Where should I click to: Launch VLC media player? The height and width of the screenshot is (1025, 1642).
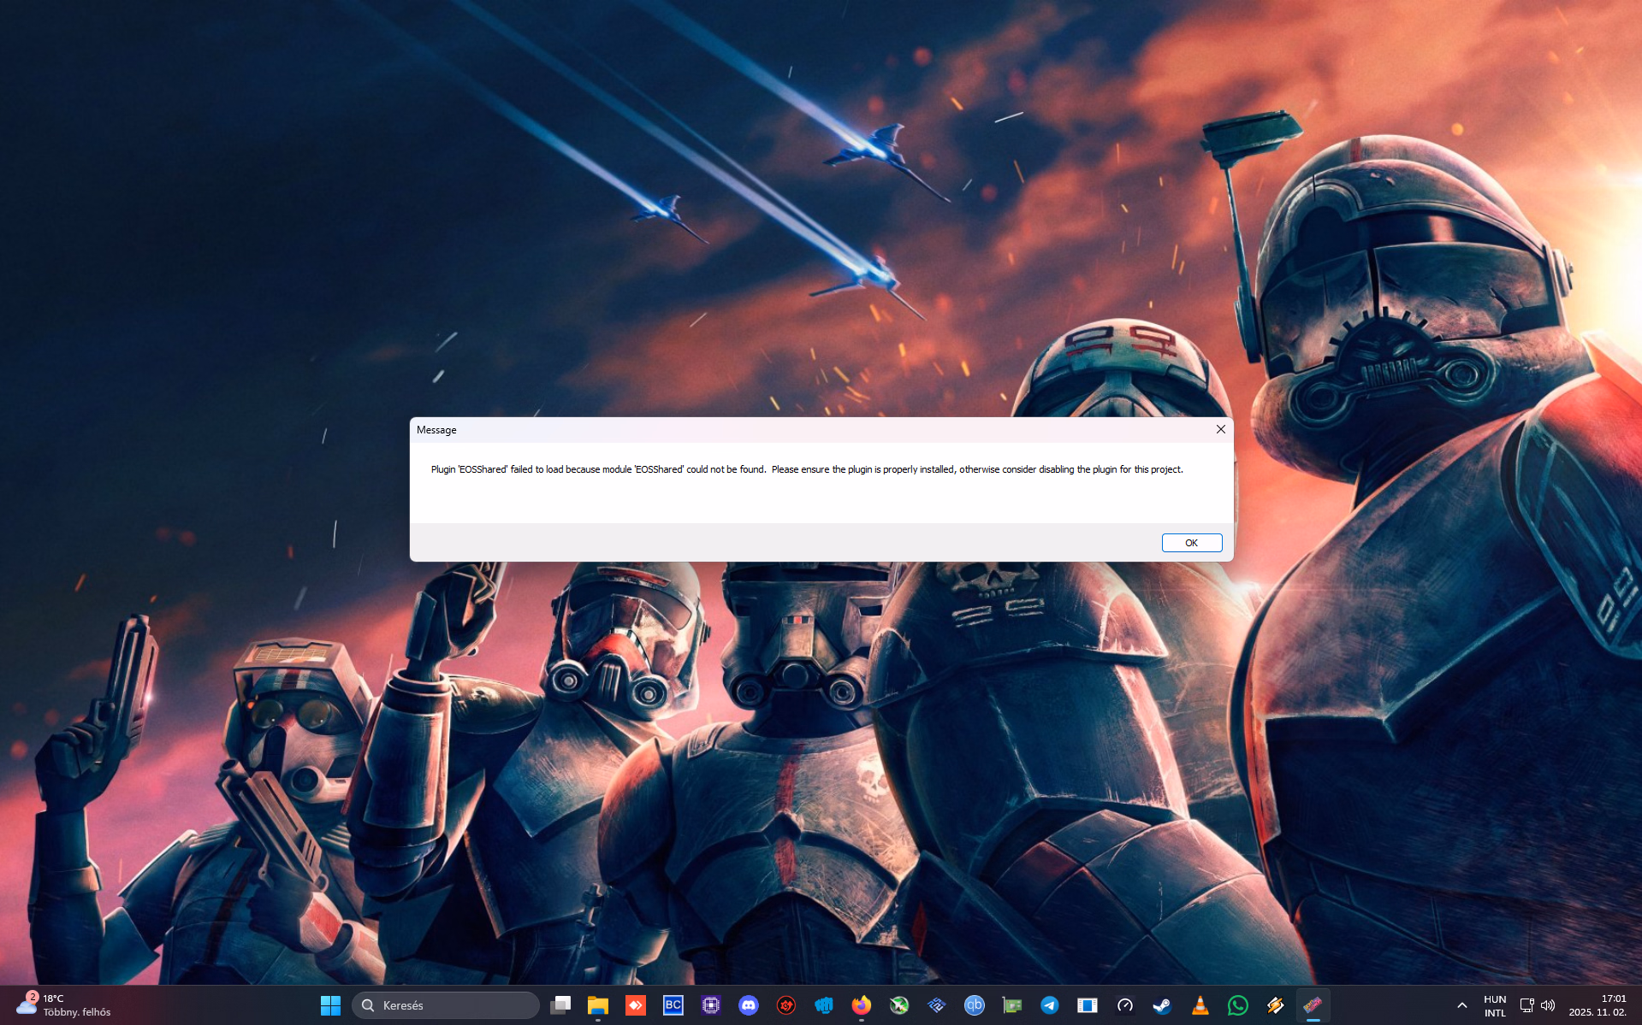click(1200, 1005)
